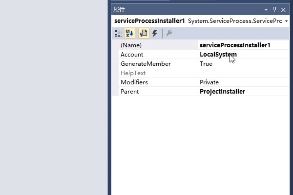Close the 属性 properties panel
This screenshot has height=195, width=293.
click(283, 9)
